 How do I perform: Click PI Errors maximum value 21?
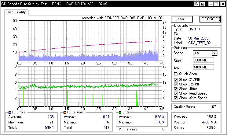pos(51,122)
